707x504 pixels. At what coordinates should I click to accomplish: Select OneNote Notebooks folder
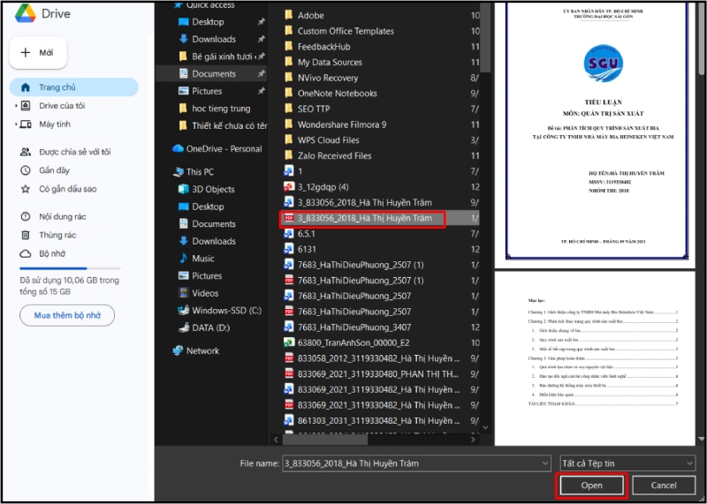[x=338, y=94]
